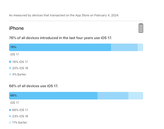The height and width of the screenshot is (129, 164).
Task: Click the iPhone section heading
Action: click(x=16, y=28)
